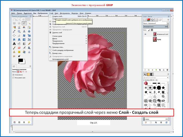Select the Rotate tool
Image resolution: width=183 pixels, height=137 pixels.
(x=24, y=35)
